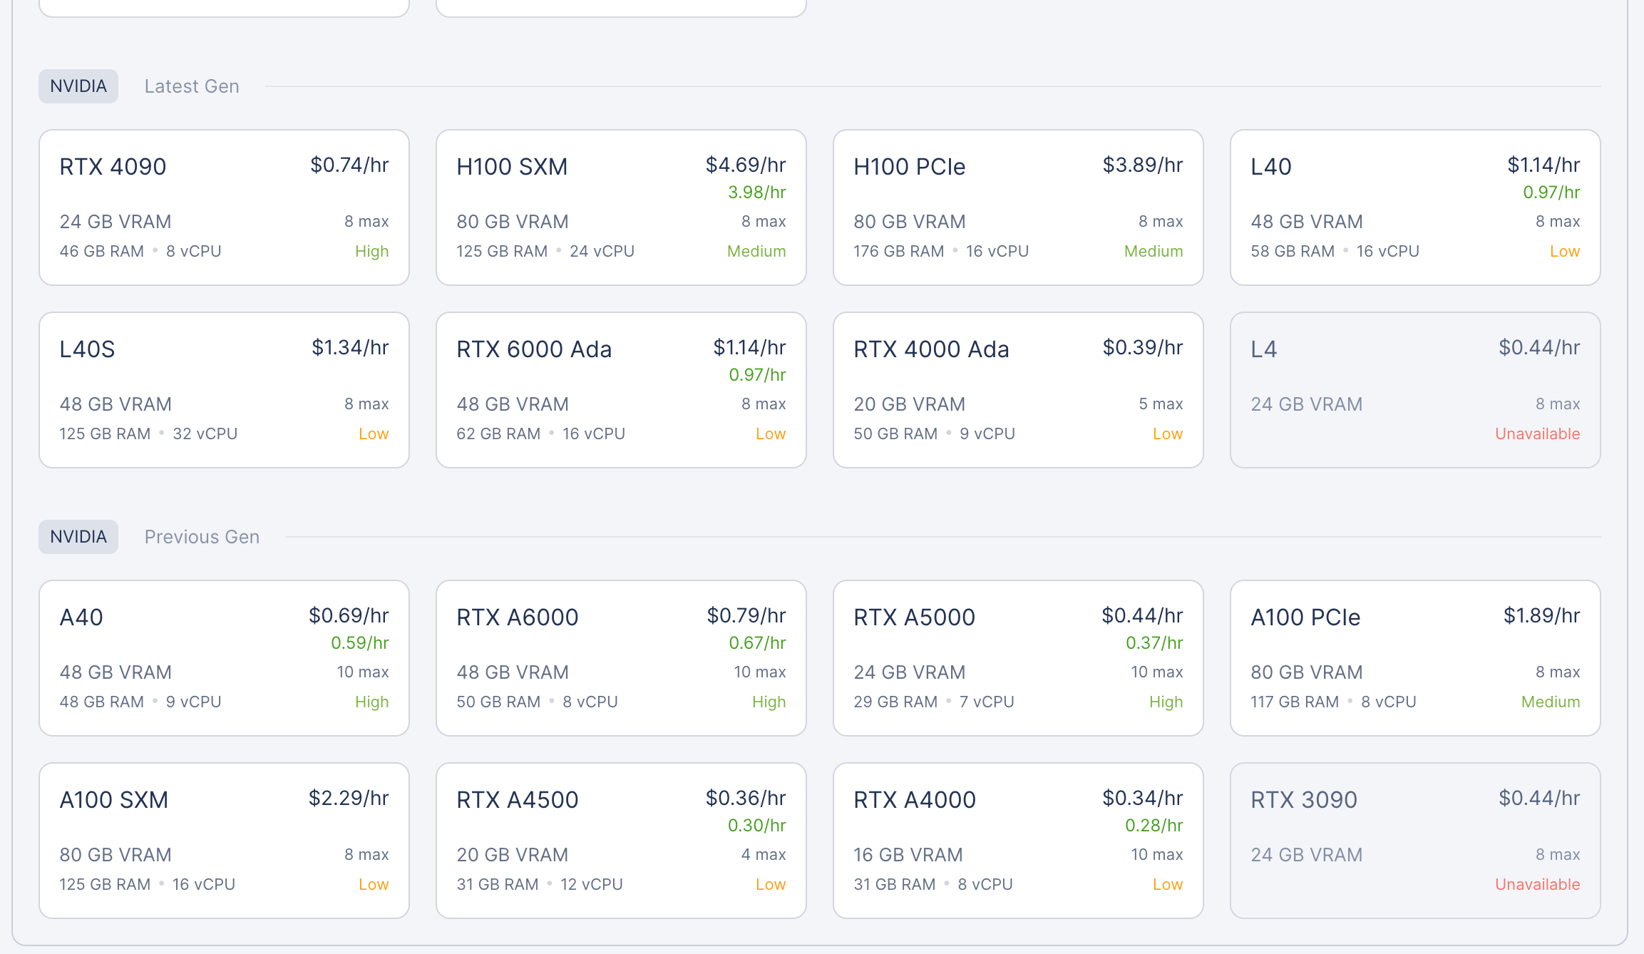Click the unavailable RTX 3090 card
The width and height of the screenshot is (1644, 954).
[1414, 840]
